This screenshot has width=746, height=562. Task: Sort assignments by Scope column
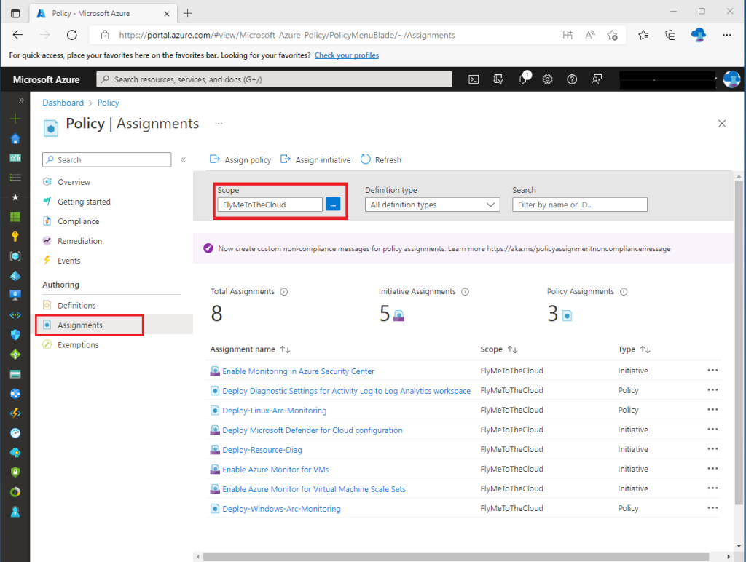pos(512,350)
